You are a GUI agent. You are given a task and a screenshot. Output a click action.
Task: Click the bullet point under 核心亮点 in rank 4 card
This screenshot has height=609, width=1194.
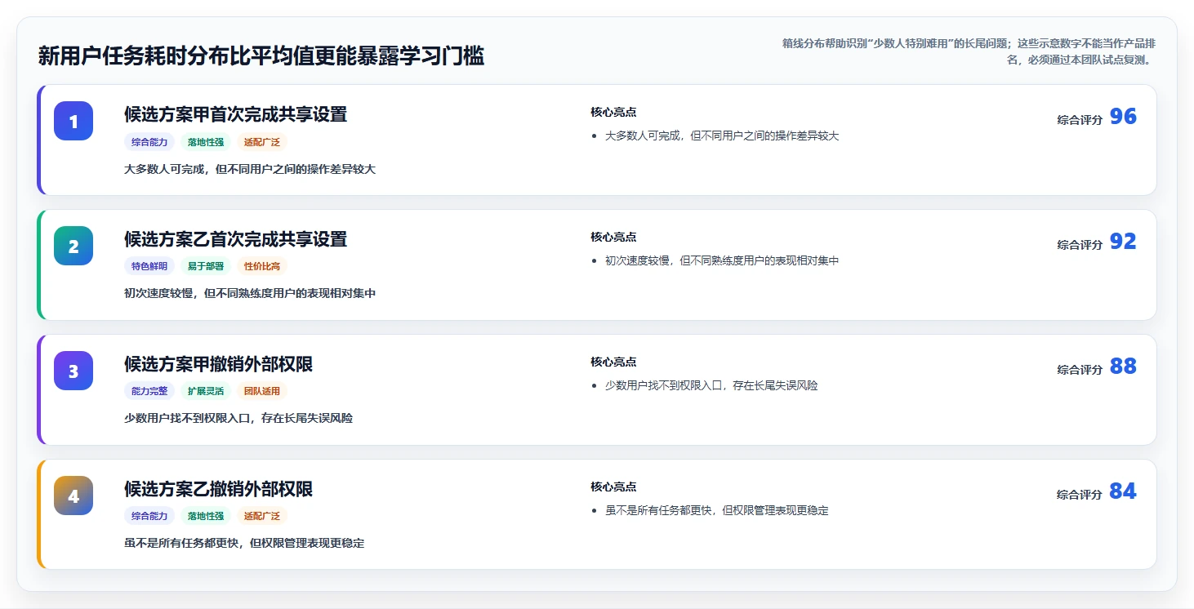(717, 510)
